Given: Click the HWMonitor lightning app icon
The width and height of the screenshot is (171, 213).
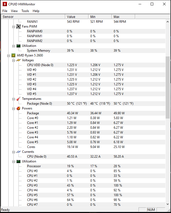Looking at the screenshot, I should click(x=4, y=4).
